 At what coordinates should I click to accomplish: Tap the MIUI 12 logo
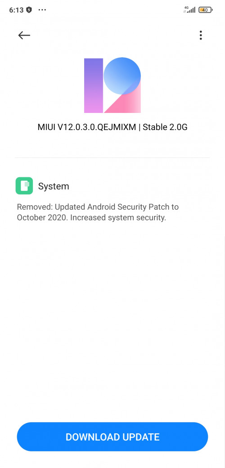coord(112,85)
